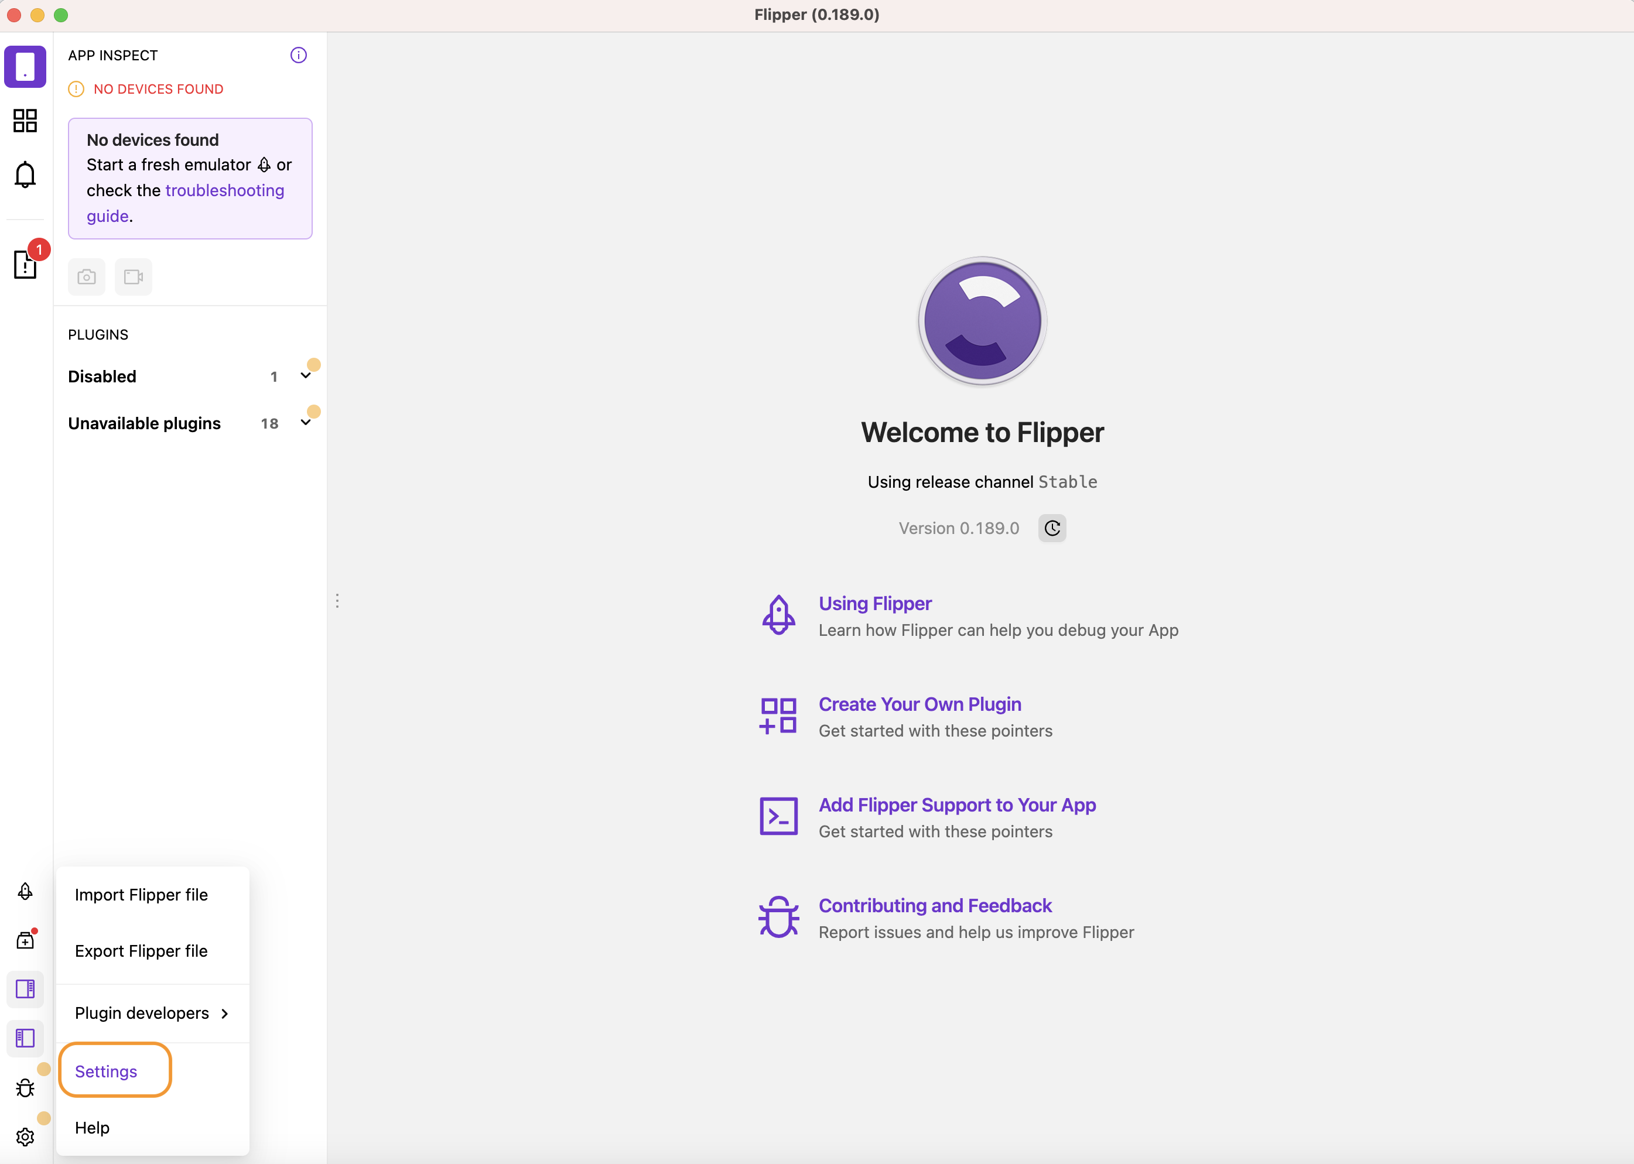Toggle the left sidebar visibility button
Viewport: 1634px width, 1164px height.
25,1038
